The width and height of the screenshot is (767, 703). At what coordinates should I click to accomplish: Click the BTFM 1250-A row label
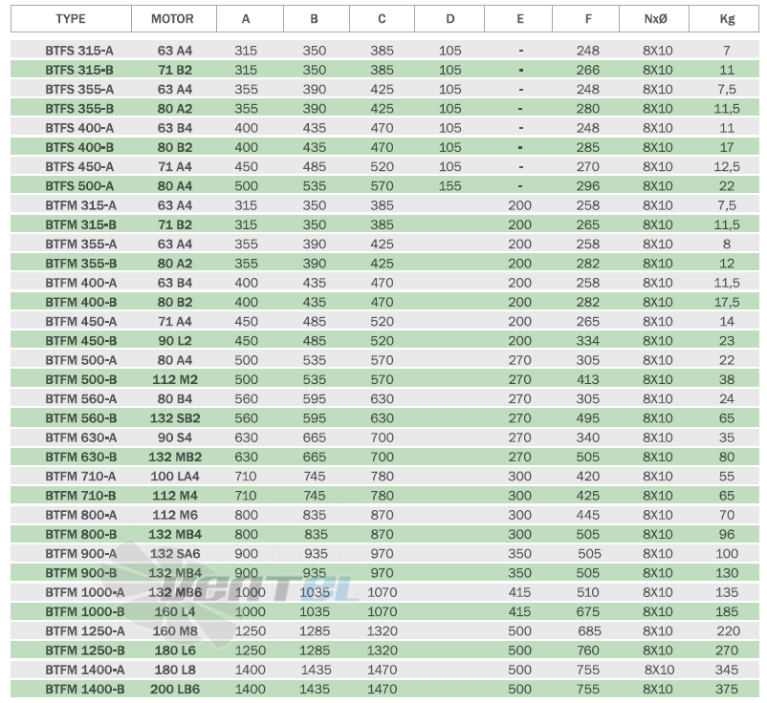84,630
